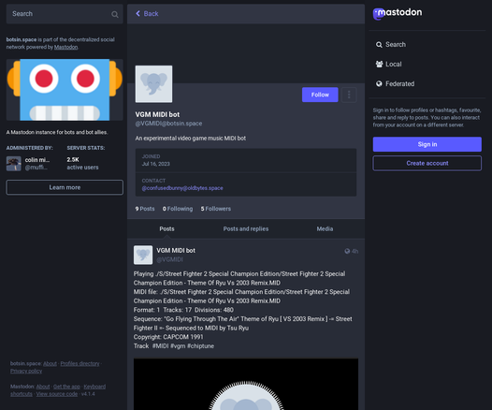Click VGM MIDI bot name in post header
Viewport: 492px width, 410px height.
coord(176,251)
